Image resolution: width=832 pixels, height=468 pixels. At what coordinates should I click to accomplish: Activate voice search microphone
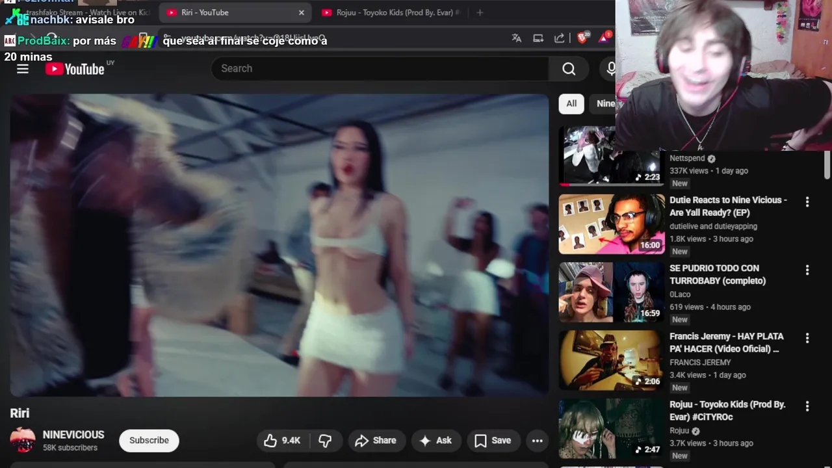point(610,69)
